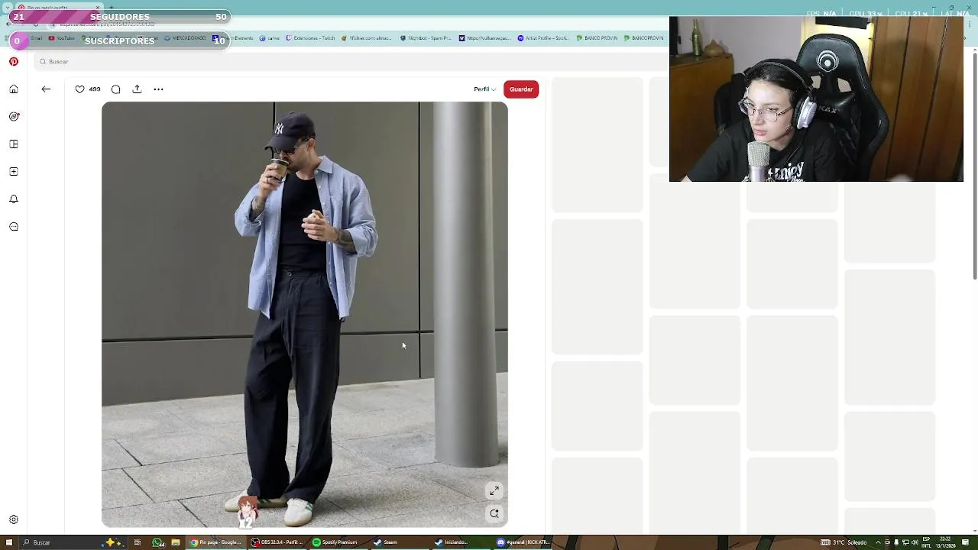Go back with the arrow icon
Screen dimensions: 978x550
[46, 89]
